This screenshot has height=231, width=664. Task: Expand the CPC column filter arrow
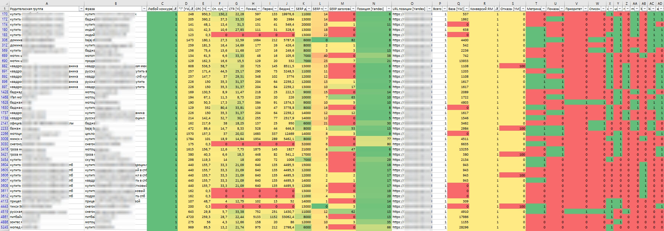(209, 9)
